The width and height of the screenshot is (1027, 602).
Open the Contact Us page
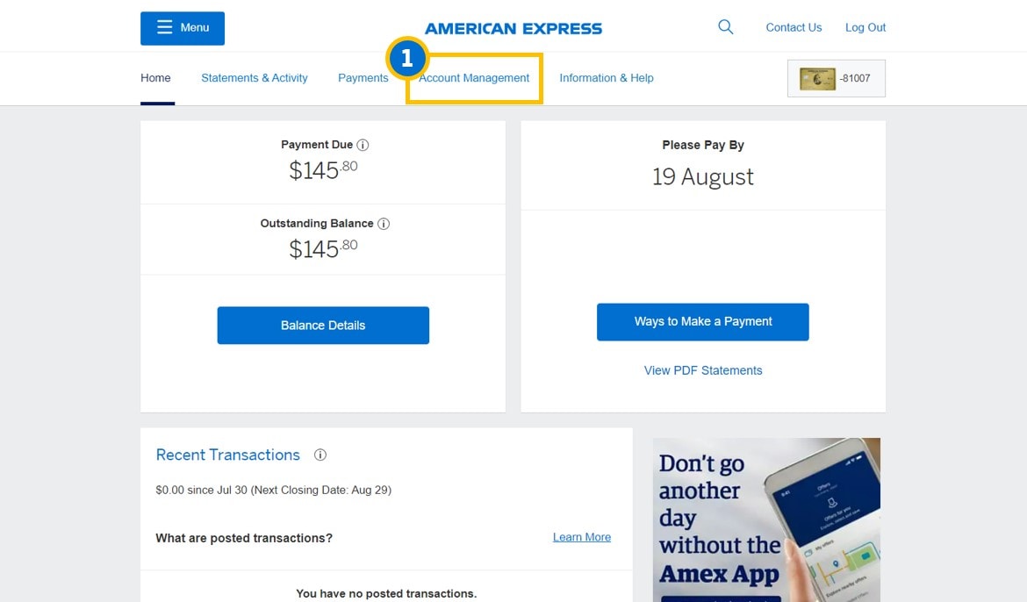pyautogui.click(x=793, y=27)
